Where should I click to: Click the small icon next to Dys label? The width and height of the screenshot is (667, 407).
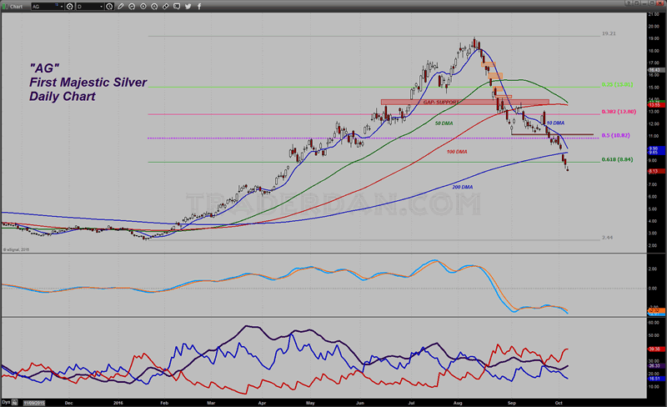click(14, 402)
